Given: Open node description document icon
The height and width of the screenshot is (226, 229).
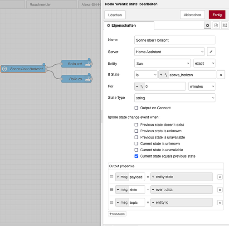Looking at the screenshot, I should tap(216, 25).
